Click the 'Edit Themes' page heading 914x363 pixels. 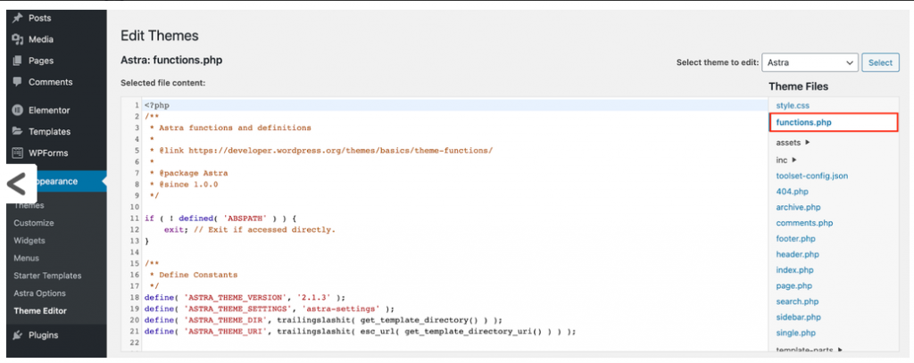pyautogui.click(x=159, y=36)
